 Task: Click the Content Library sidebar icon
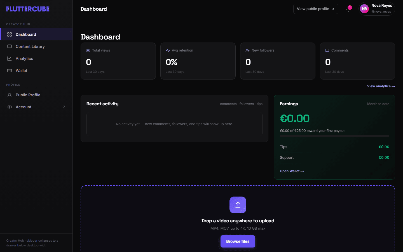10,46
